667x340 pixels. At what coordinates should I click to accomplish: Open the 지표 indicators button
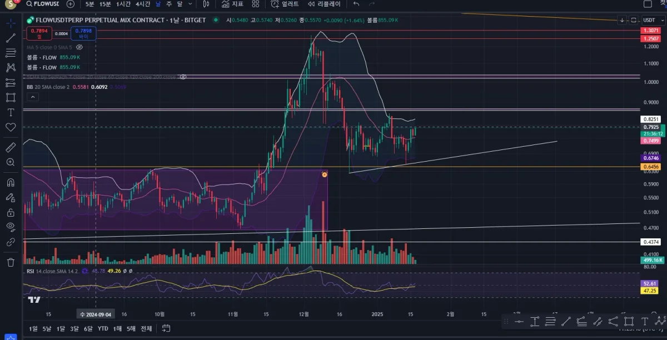pyautogui.click(x=232, y=4)
